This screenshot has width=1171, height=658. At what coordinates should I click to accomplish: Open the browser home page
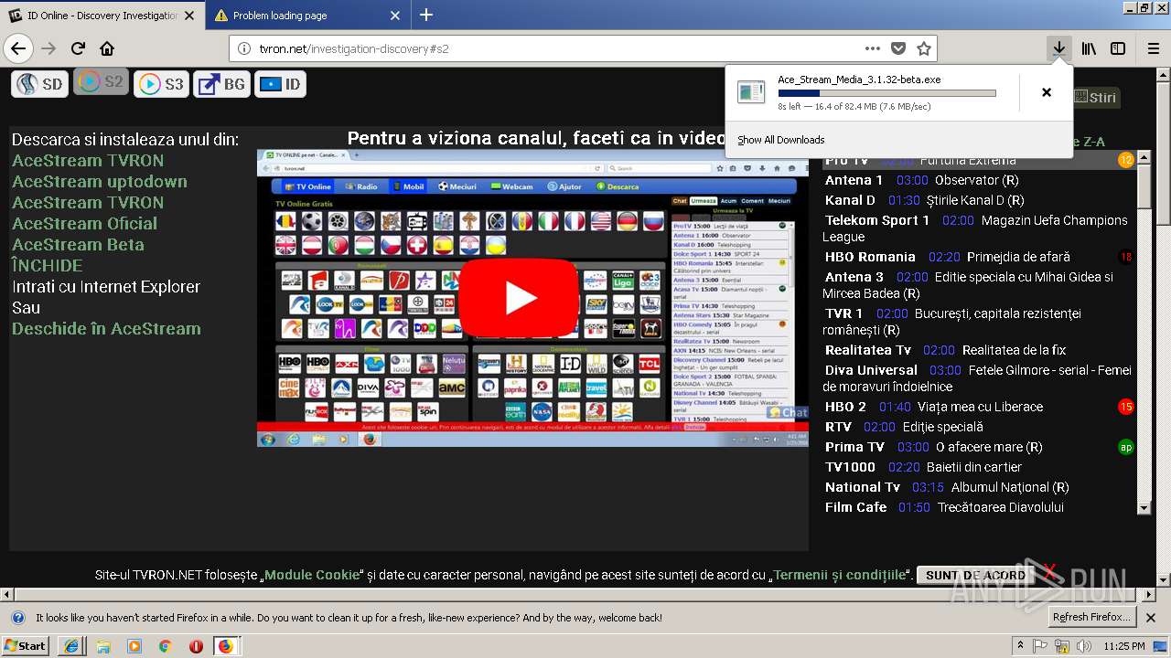click(107, 48)
